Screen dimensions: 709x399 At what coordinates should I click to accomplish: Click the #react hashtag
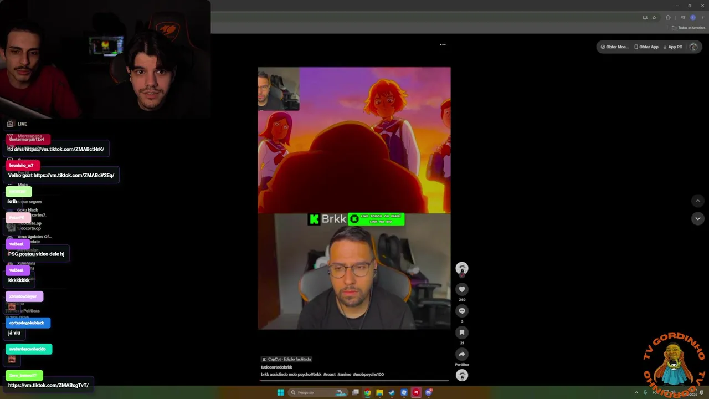pos(329,374)
